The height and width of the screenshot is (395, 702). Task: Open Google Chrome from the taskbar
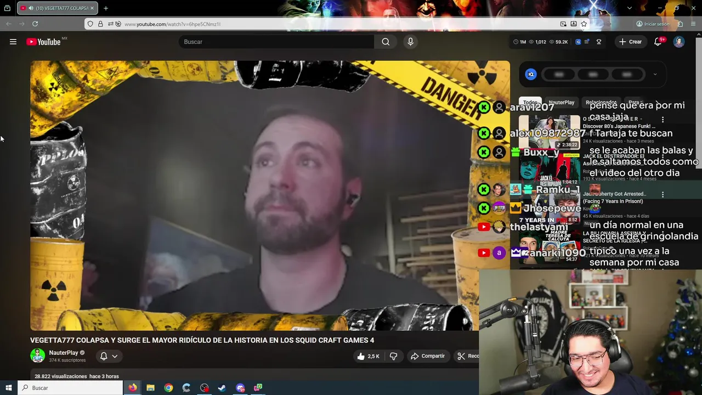tap(168, 388)
